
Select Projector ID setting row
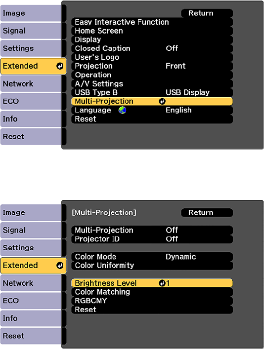(x=152, y=239)
